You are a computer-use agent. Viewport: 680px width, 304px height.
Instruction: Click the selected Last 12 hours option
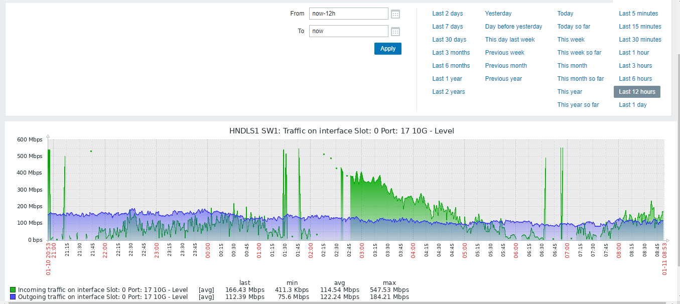point(637,92)
